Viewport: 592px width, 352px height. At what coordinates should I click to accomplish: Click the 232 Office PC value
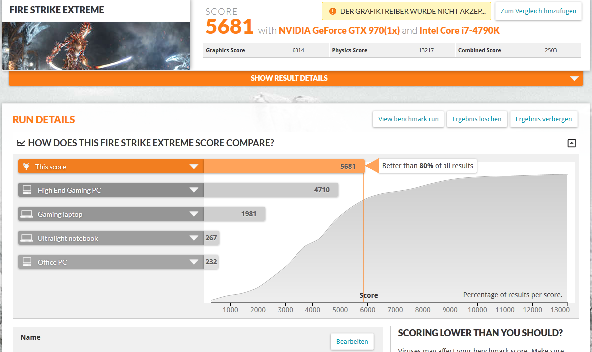tap(211, 262)
